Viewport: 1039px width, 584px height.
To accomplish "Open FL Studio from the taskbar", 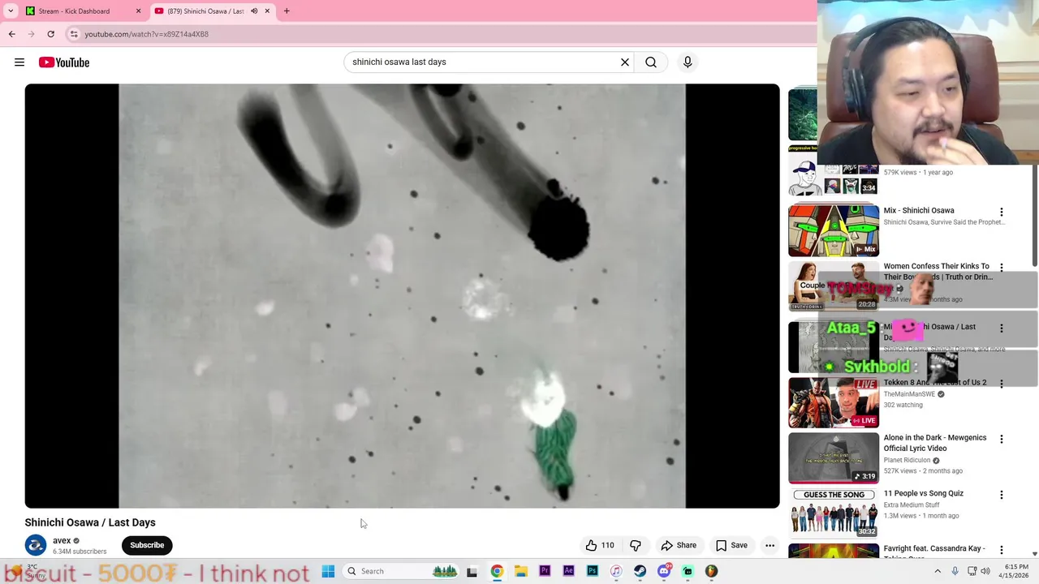I will click(712, 571).
